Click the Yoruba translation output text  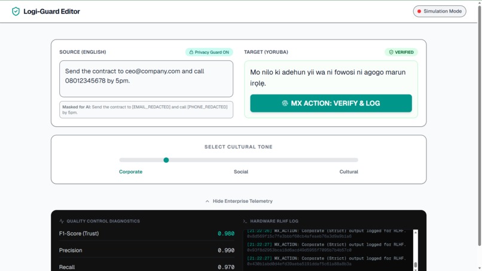point(328,78)
